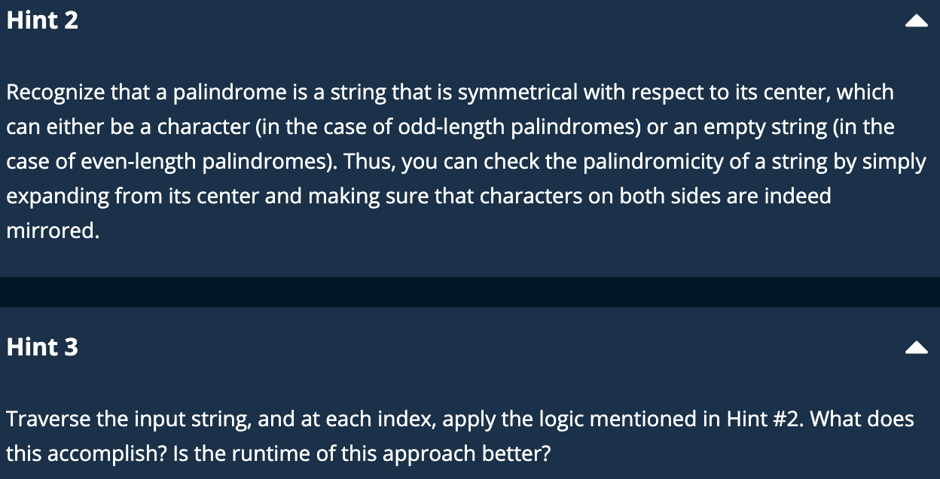940x479 pixels.
Task: Click the word "Traverse" in Hint 3
Action: point(48,419)
